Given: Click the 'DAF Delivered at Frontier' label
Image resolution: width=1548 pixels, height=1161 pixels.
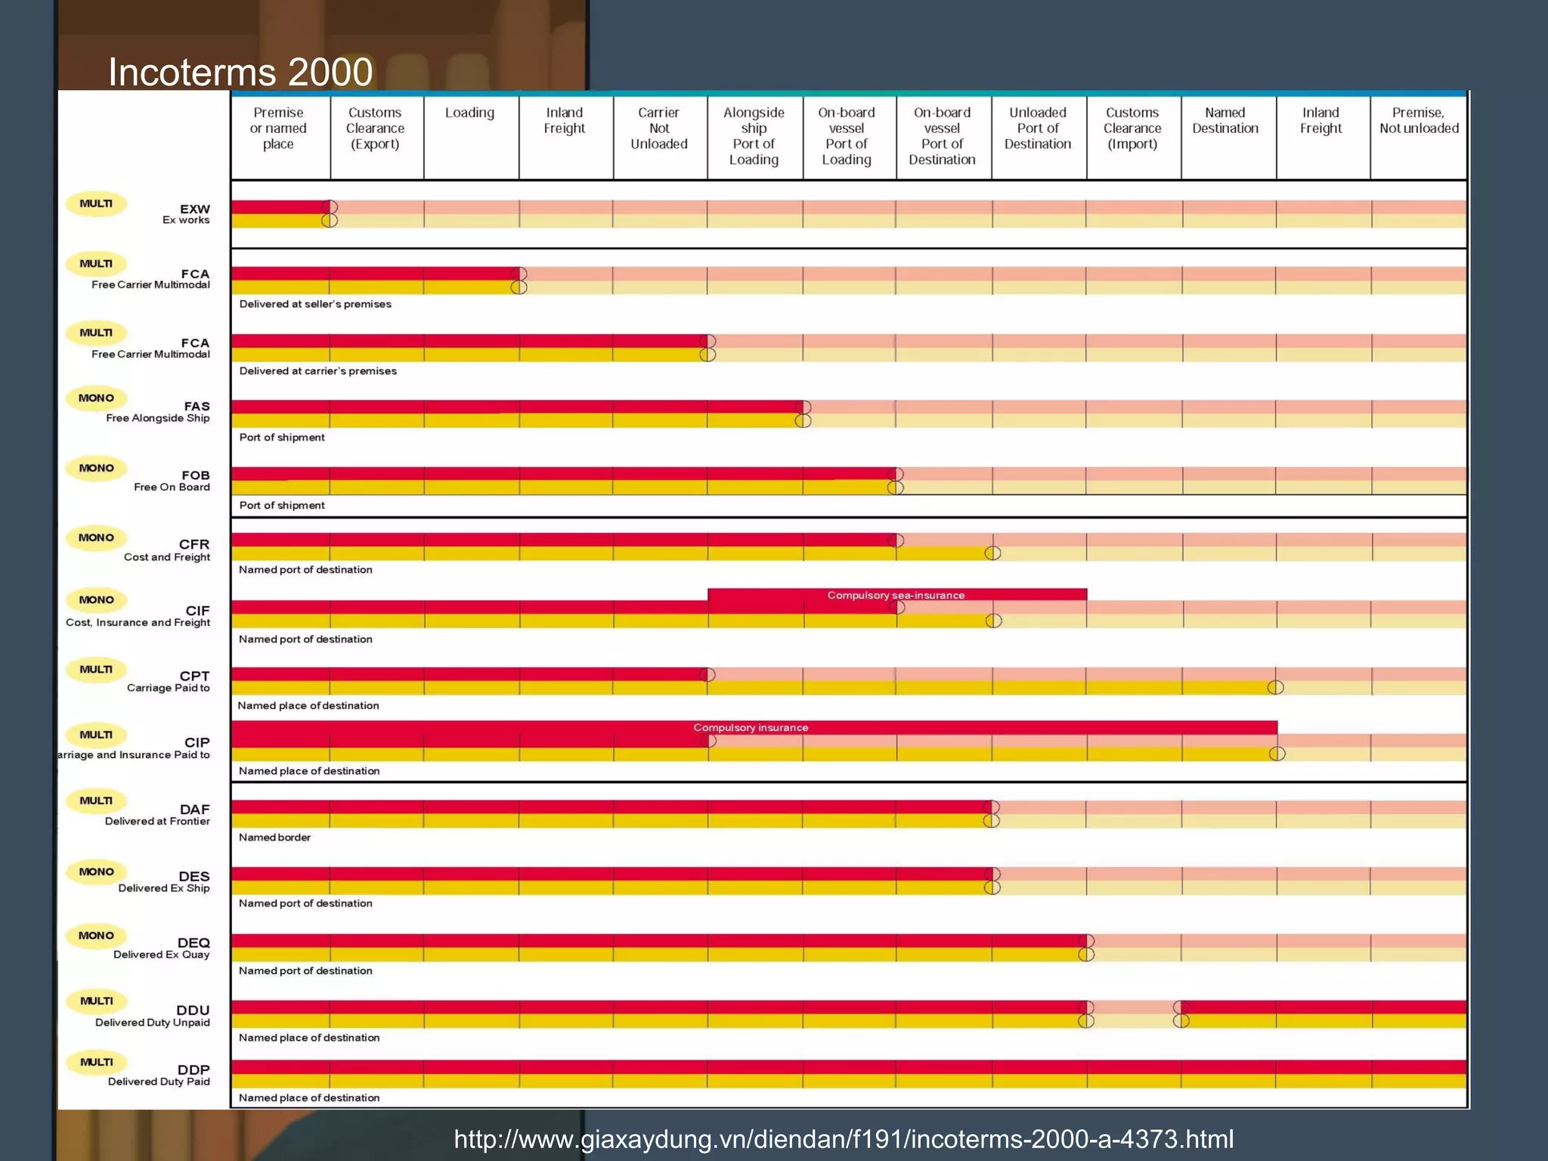Looking at the screenshot, I should point(157,815).
